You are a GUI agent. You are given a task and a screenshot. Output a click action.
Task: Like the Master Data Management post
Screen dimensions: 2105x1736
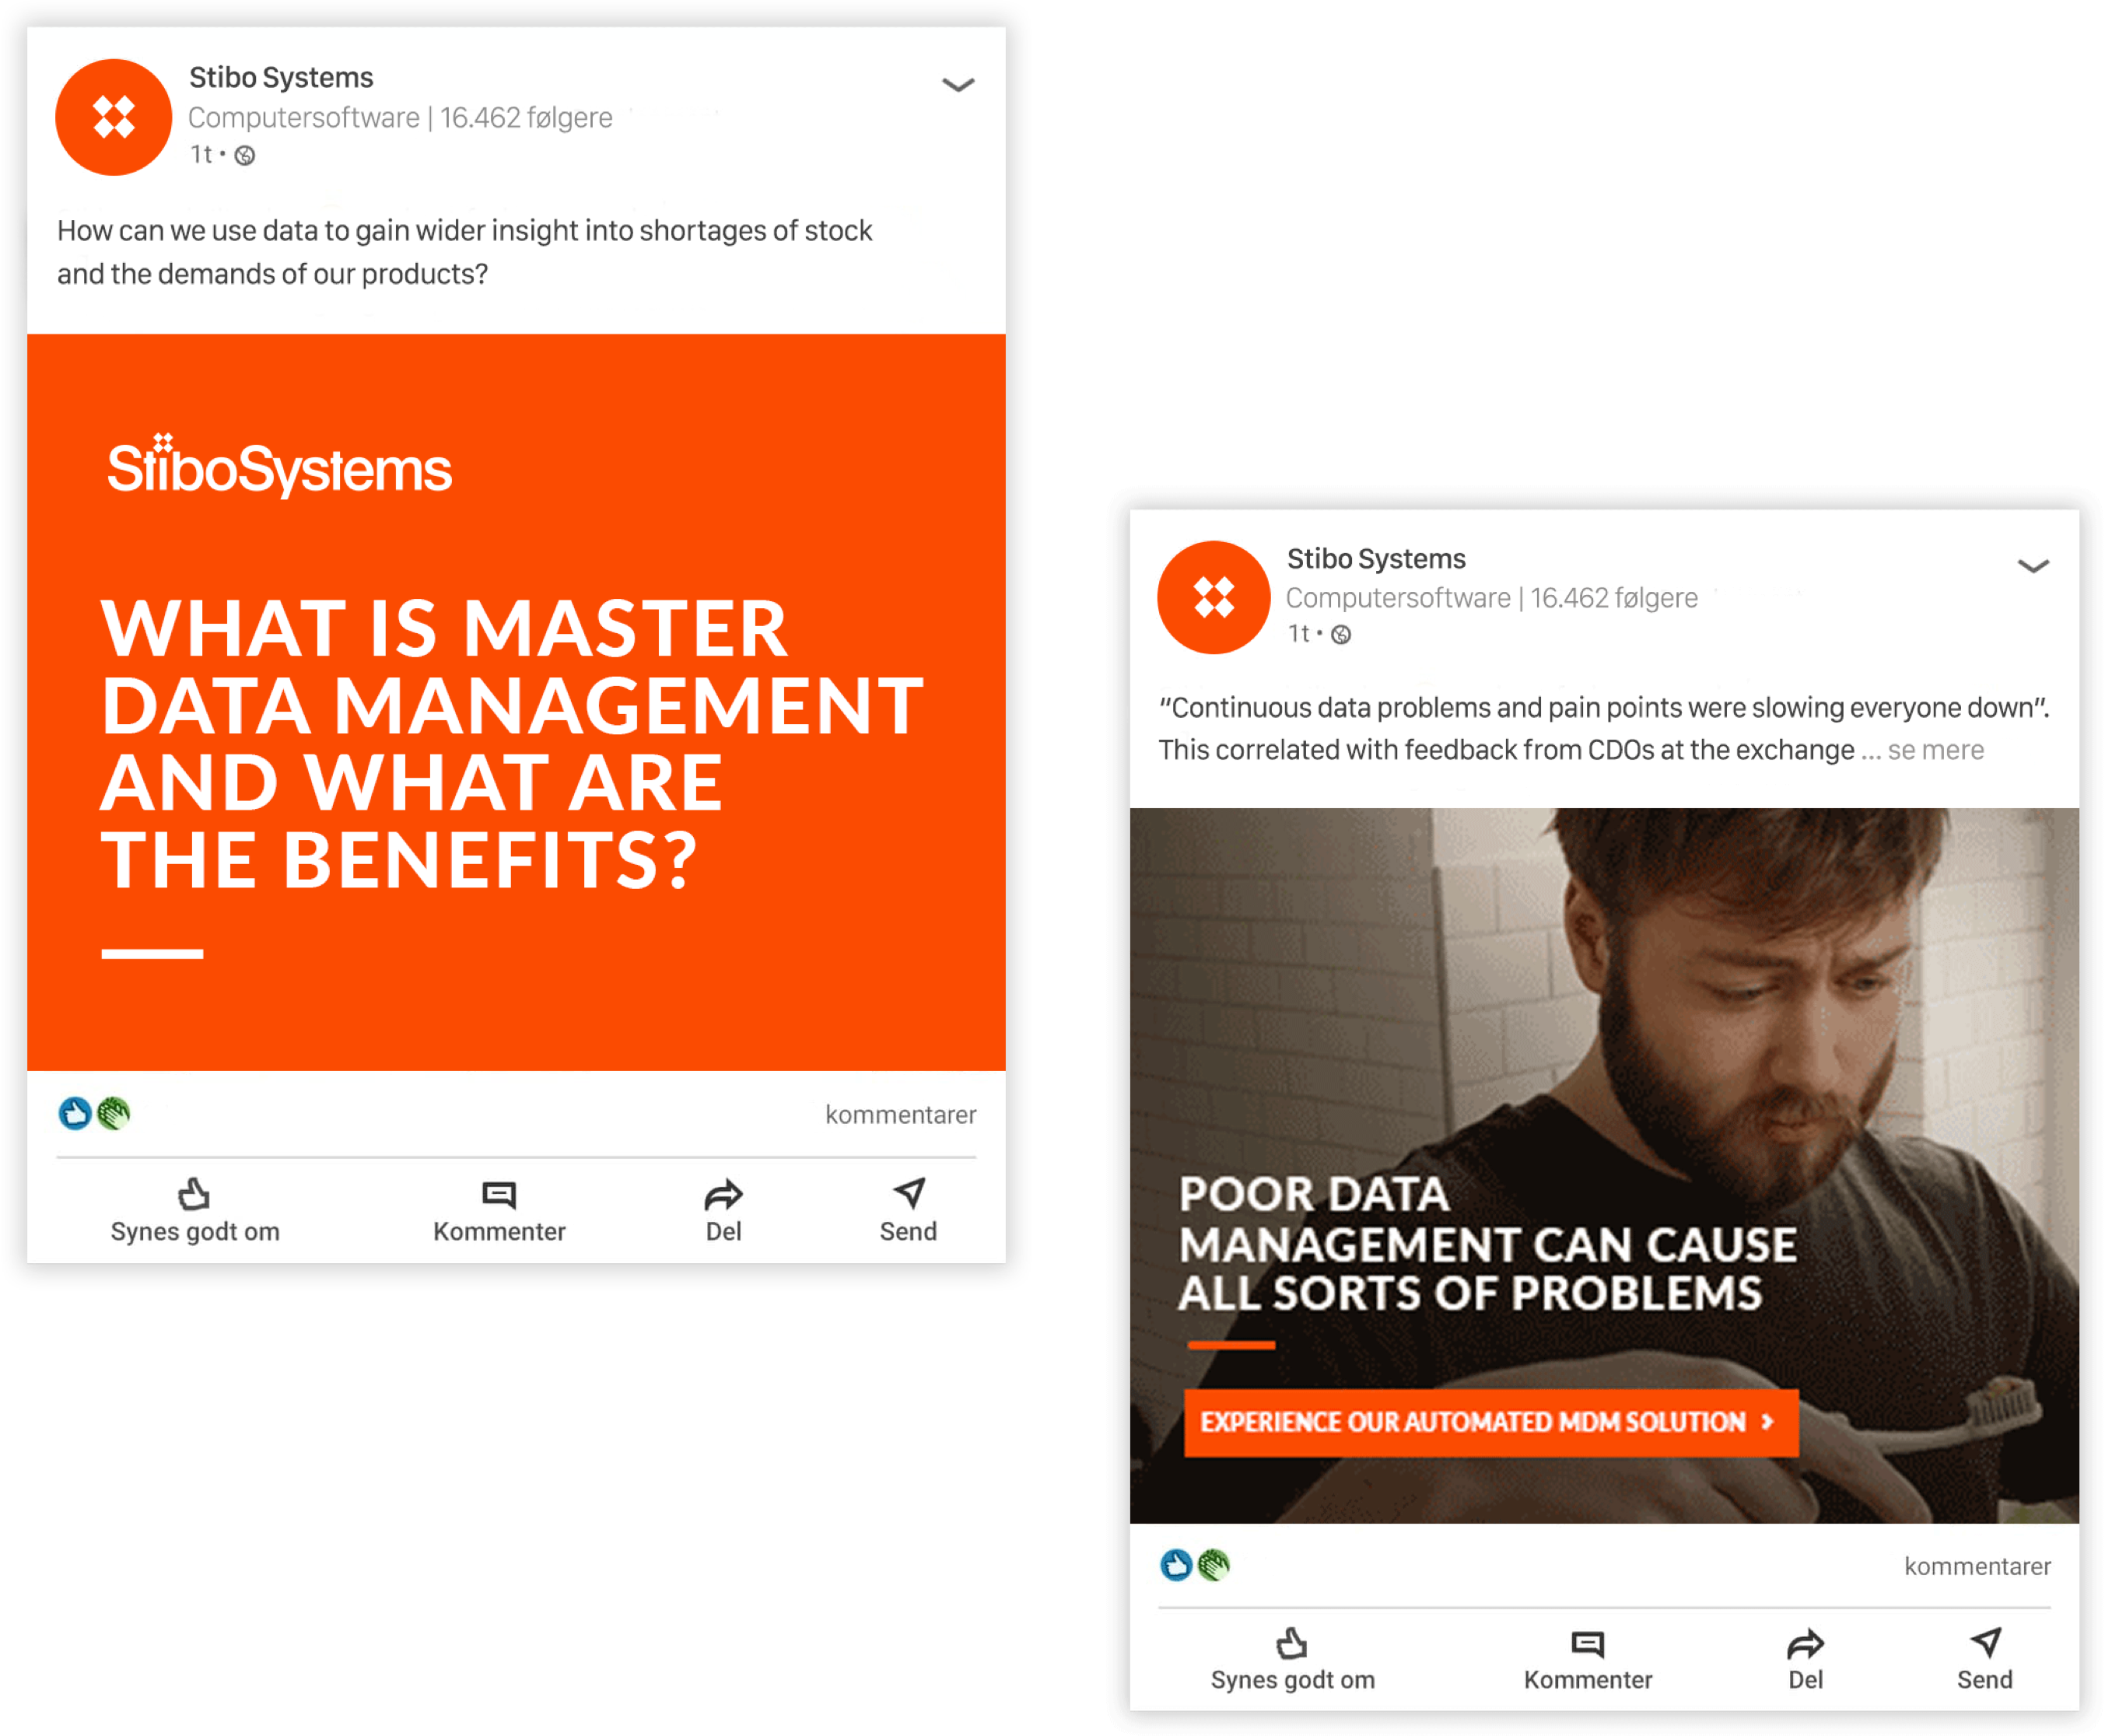[x=194, y=1211]
